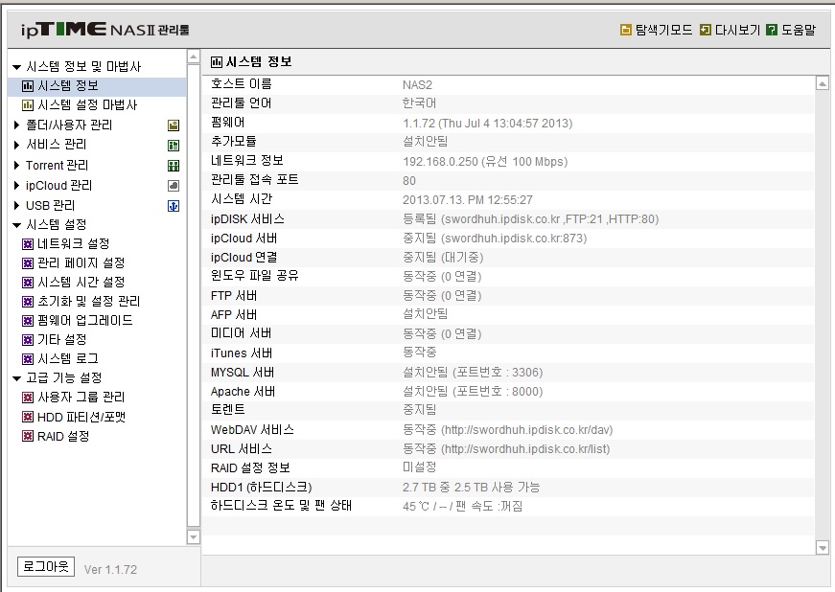Click the Torrent 관리 icon on the right
This screenshot has height=592, width=835.
[174, 166]
